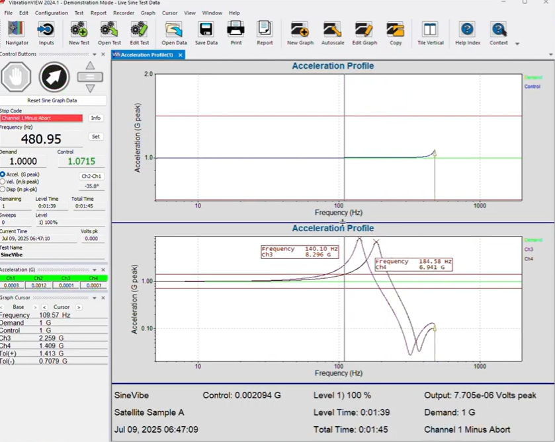Open the Cursor menu
This screenshot has width=555, height=442.
(x=169, y=13)
